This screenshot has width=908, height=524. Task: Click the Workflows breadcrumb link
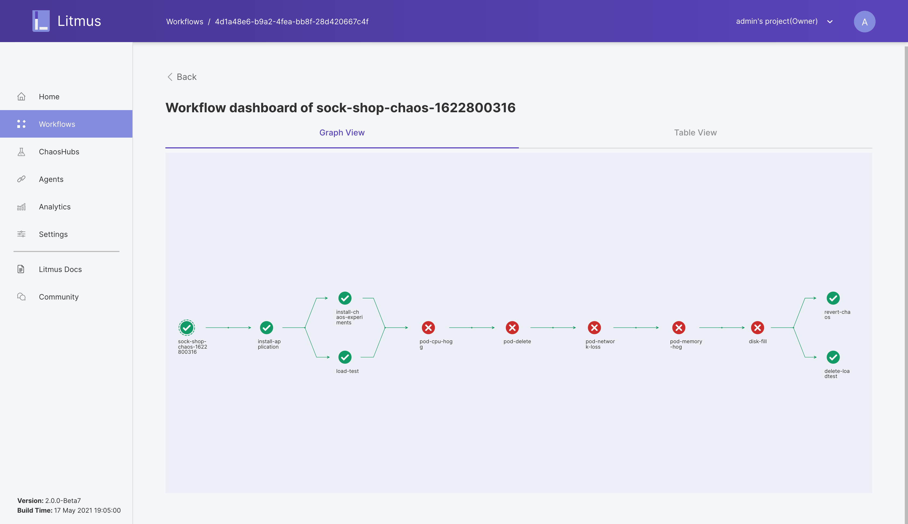pyautogui.click(x=185, y=22)
